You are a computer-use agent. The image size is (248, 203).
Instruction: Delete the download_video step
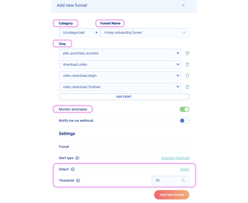tap(187, 65)
